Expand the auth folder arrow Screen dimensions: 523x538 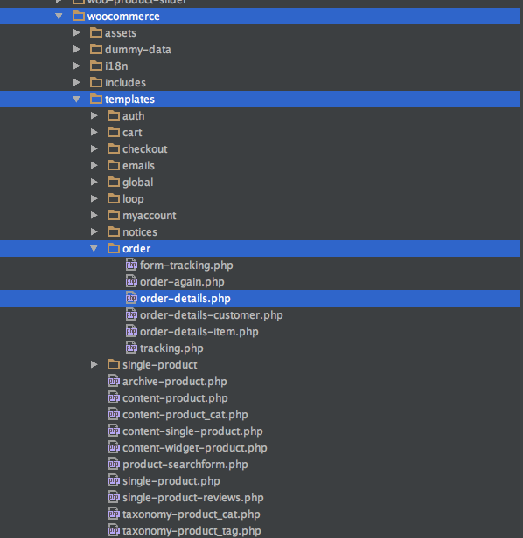[x=94, y=115]
